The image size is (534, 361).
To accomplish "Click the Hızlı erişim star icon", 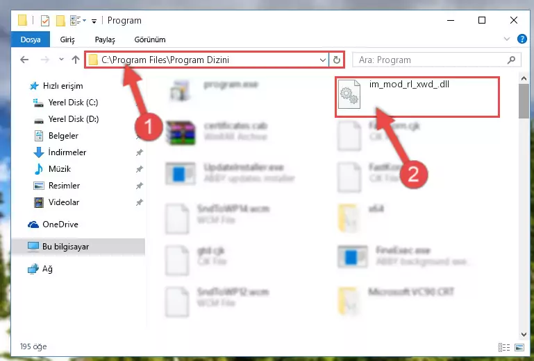I will (34, 86).
